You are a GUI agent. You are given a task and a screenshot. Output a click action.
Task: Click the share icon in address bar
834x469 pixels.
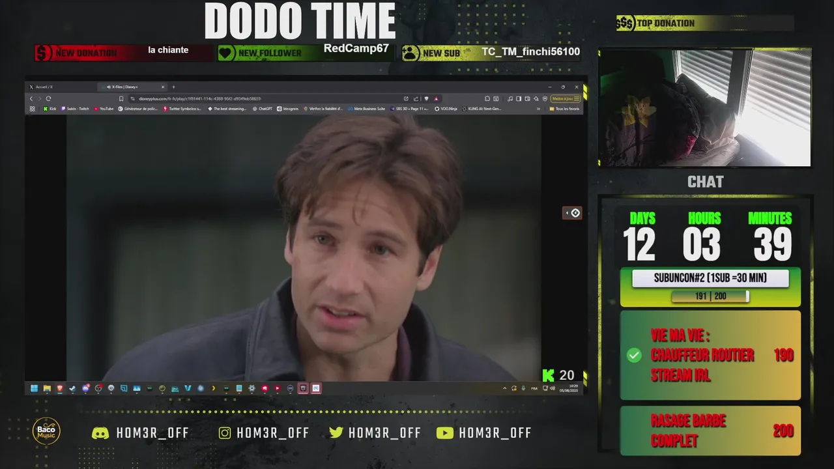(x=416, y=98)
